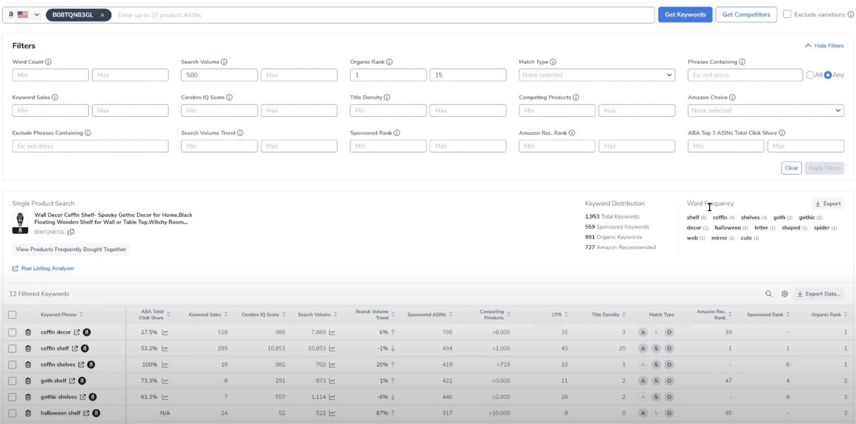Check the select-all keywords checkbox

coord(12,315)
